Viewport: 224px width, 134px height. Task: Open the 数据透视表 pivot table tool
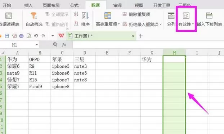[9, 19]
